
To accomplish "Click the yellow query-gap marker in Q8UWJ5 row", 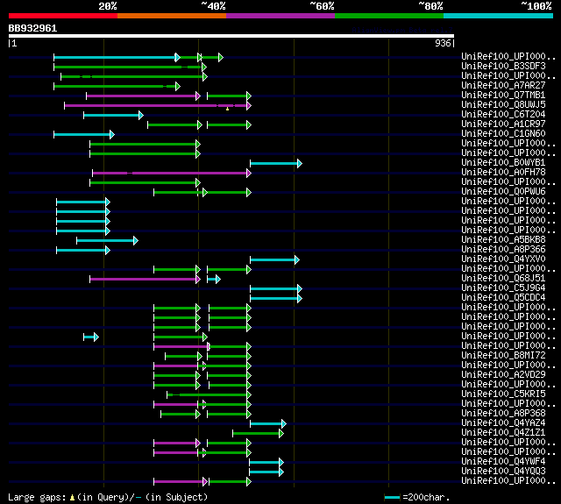I will coord(227,109).
